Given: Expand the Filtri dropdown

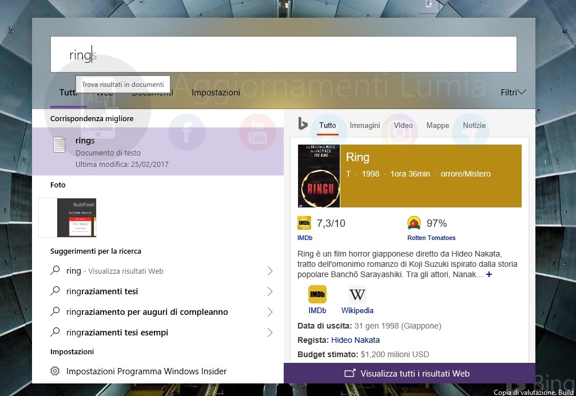Looking at the screenshot, I should [513, 92].
